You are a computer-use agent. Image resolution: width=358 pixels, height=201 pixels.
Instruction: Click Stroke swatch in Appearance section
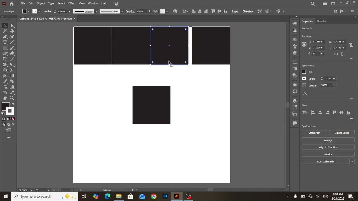304,79
